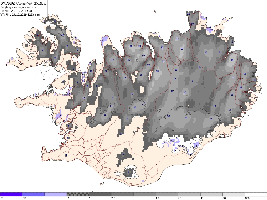Click the 'VT: Fim. 24.10.2019 12Z (+36 h)' line
267x200 pixels.
(22, 15)
